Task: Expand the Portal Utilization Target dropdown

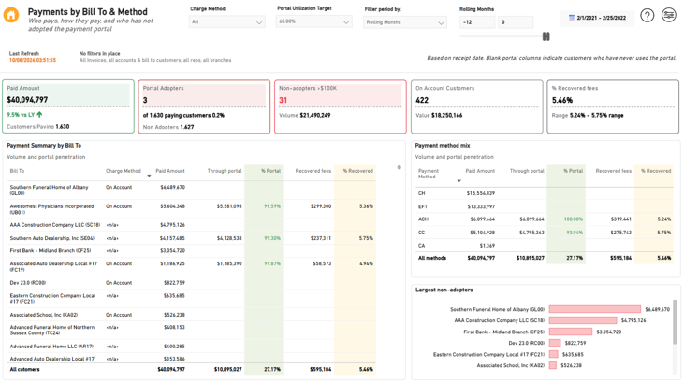Action: [x=314, y=21]
